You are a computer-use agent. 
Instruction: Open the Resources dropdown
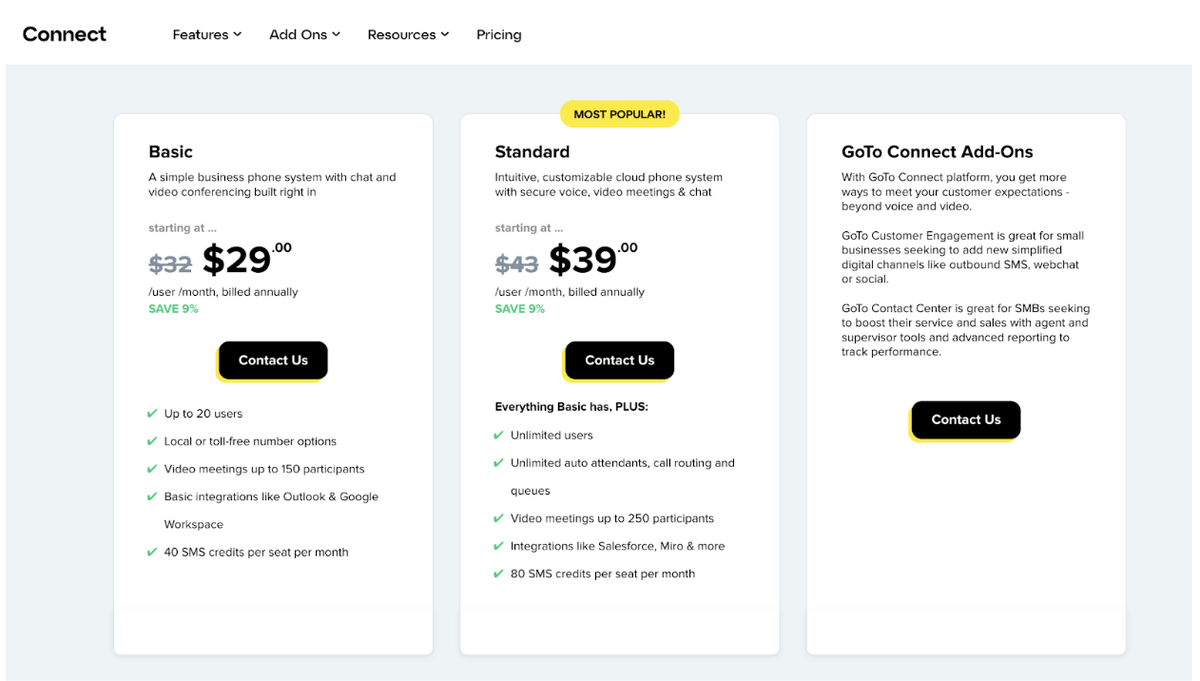tap(407, 34)
